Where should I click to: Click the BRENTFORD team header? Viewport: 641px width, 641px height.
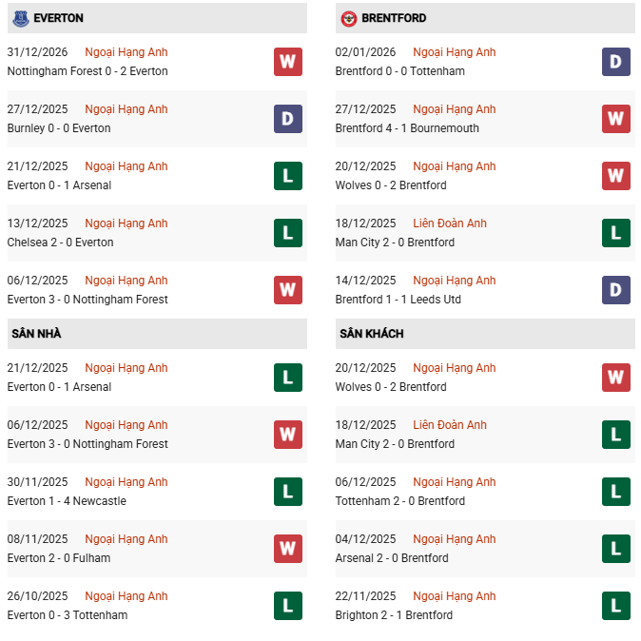click(394, 18)
